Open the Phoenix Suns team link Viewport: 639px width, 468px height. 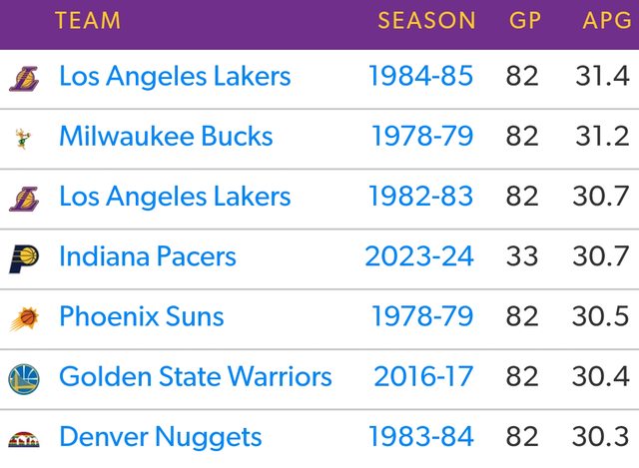[x=142, y=317]
